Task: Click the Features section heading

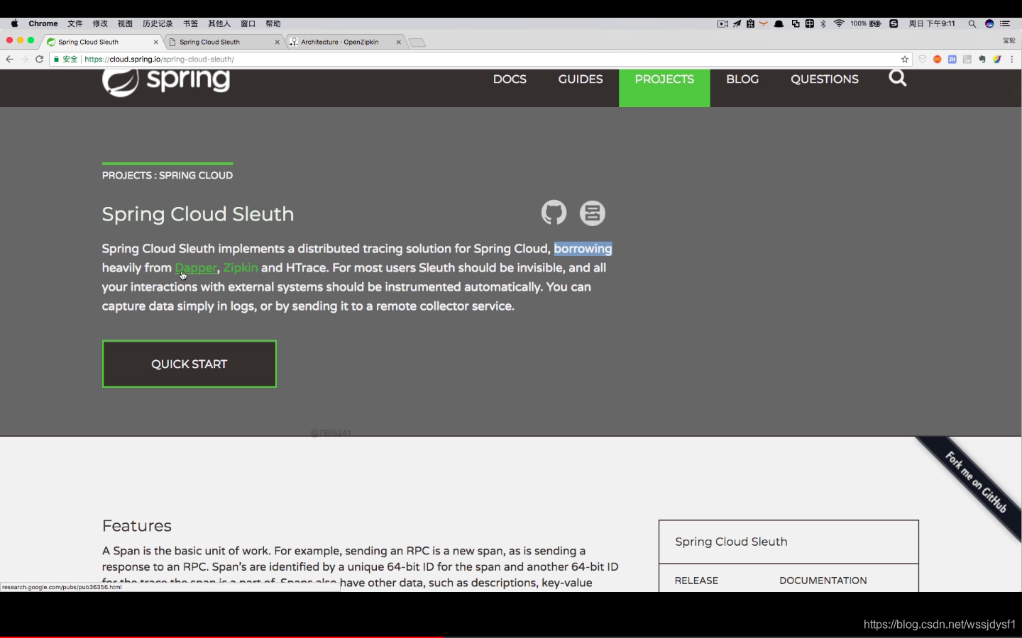Action: coord(137,526)
